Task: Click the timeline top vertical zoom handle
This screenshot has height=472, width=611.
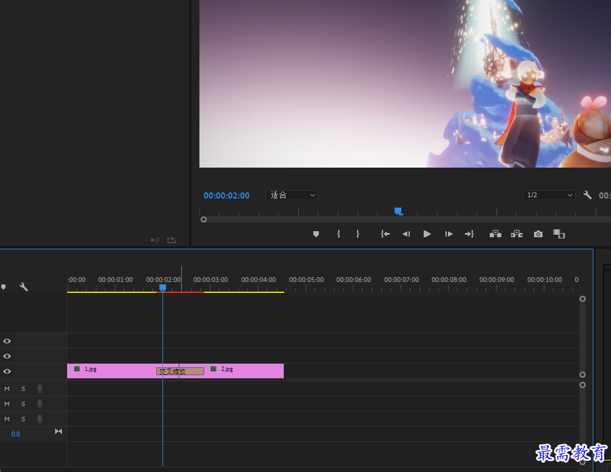Action: tap(583, 299)
